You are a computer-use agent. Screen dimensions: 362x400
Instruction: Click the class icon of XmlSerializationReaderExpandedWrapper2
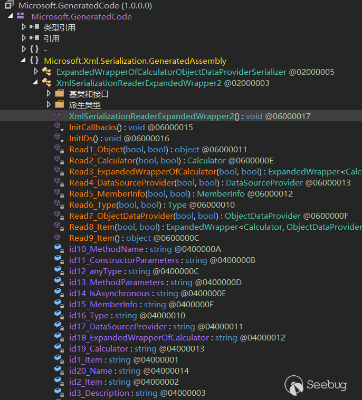point(46,83)
